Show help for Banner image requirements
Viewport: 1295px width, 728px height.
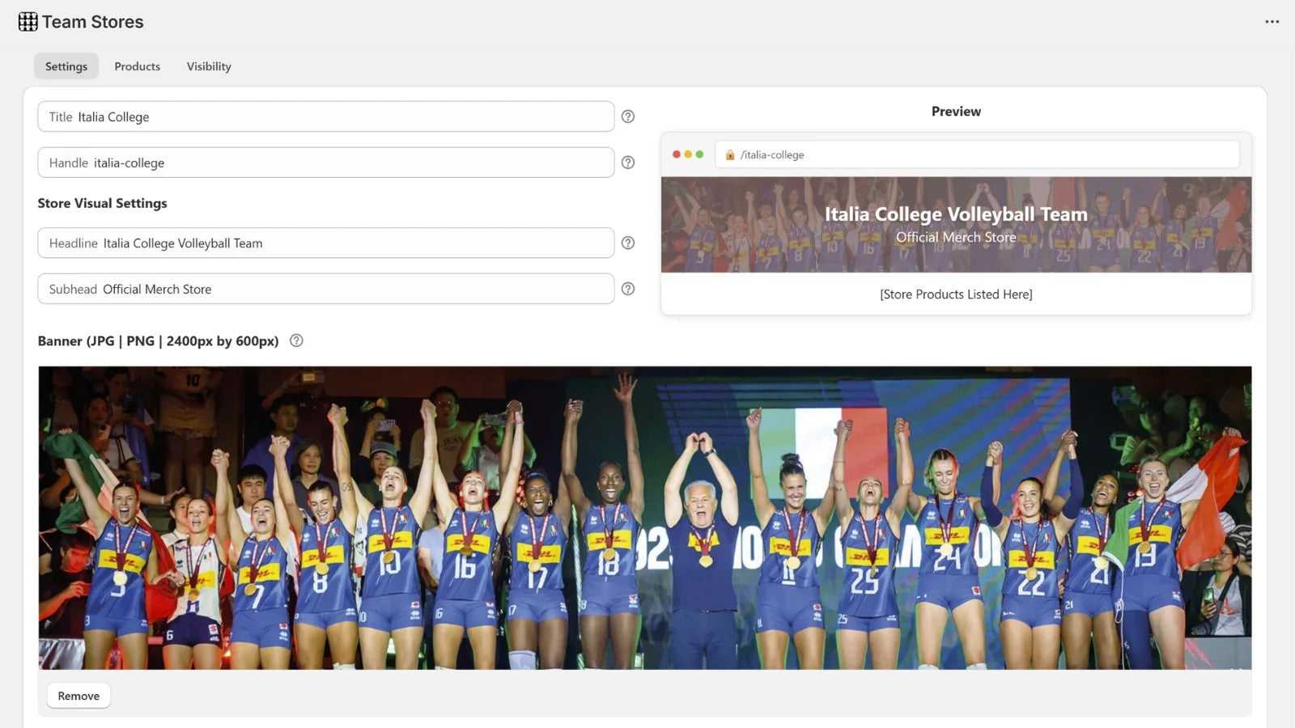click(x=297, y=341)
